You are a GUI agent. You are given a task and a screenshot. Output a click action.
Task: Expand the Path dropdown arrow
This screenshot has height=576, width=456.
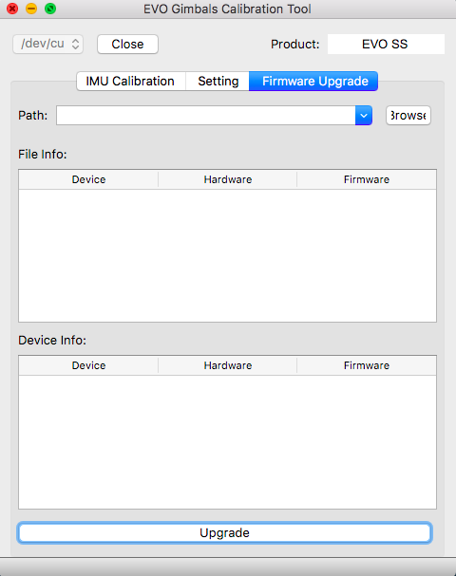tap(364, 116)
